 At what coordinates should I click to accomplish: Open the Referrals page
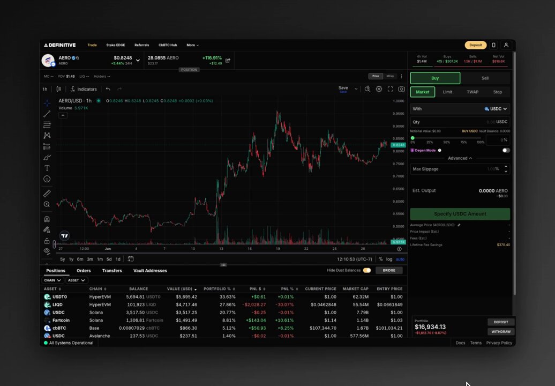point(141,45)
